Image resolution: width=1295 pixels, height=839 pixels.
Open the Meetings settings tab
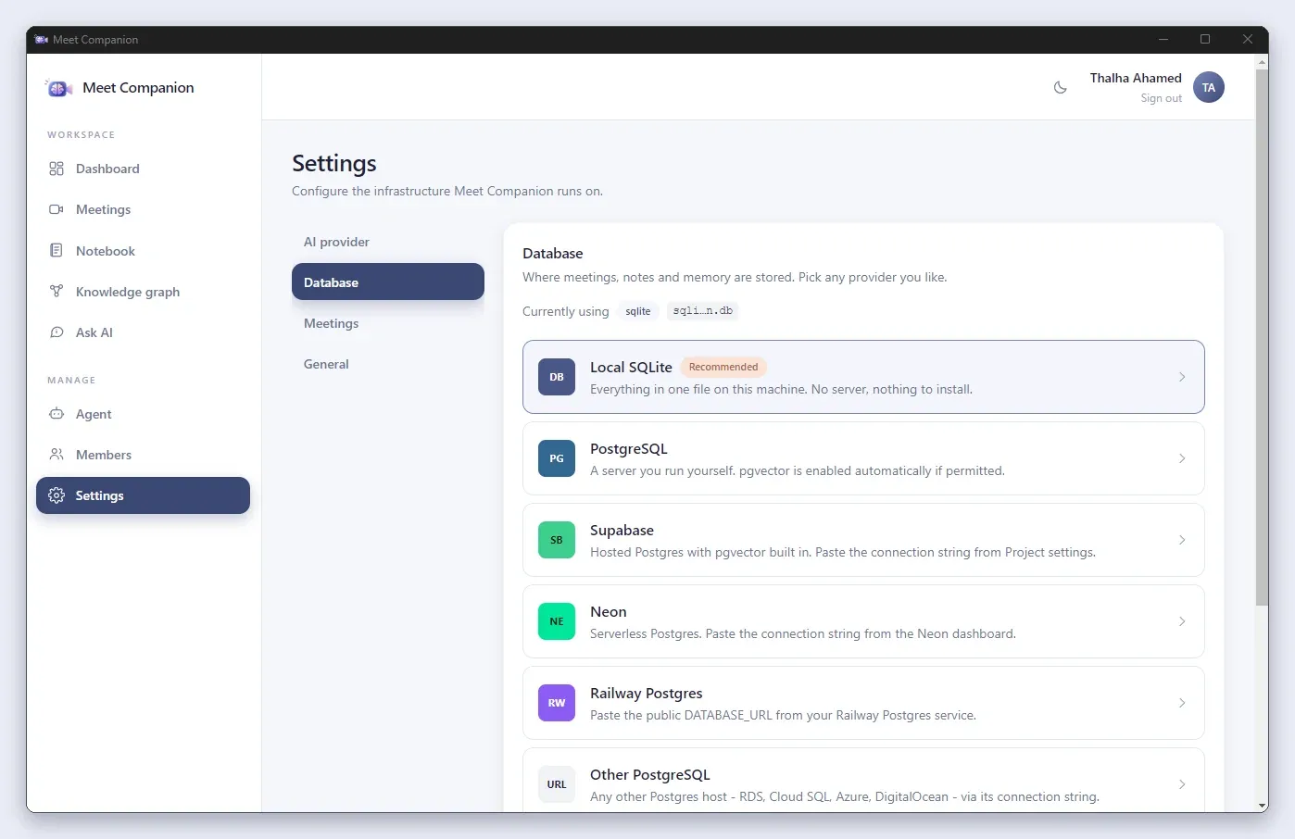tap(388, 323)
